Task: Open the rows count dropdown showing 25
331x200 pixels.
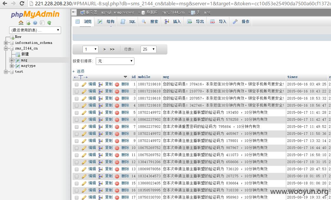Action: click(x=148, y=49)
